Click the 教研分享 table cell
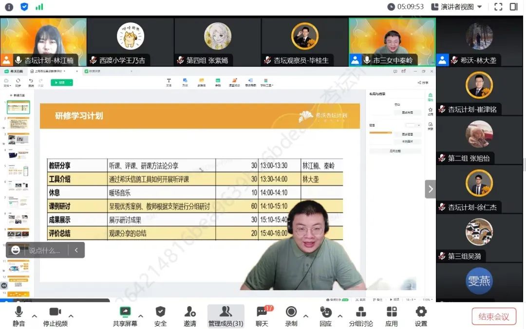Image resolution: width=526 pixels, height=329 pixels. (77, 165)
